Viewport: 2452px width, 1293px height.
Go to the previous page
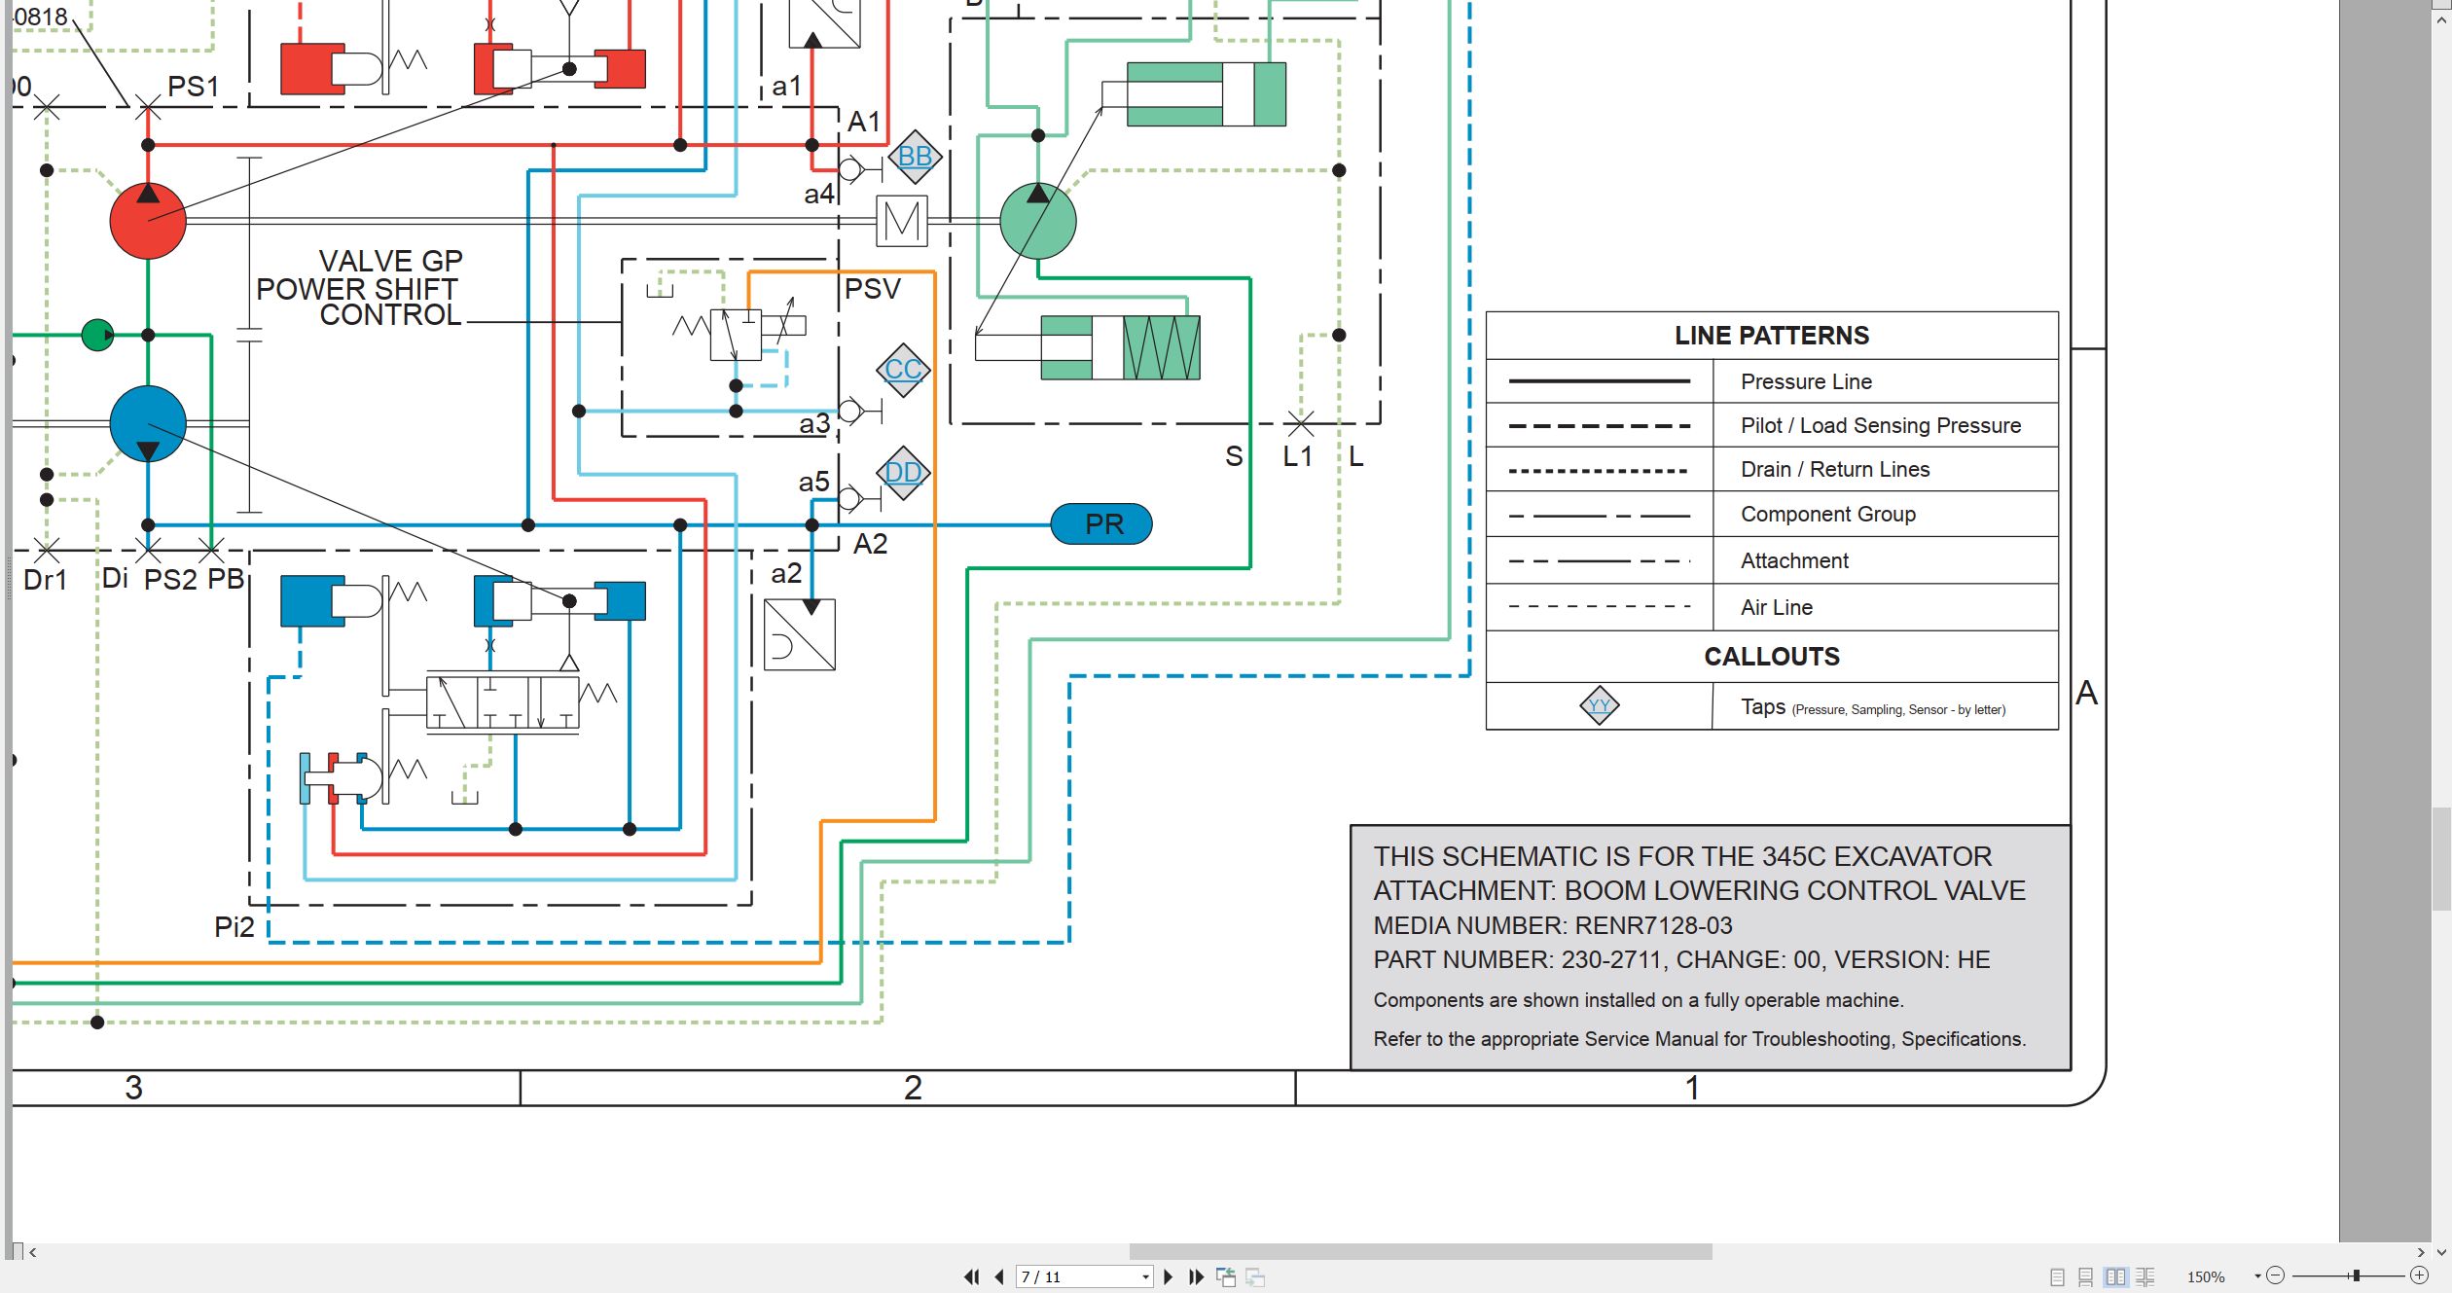coord(999,1276)
